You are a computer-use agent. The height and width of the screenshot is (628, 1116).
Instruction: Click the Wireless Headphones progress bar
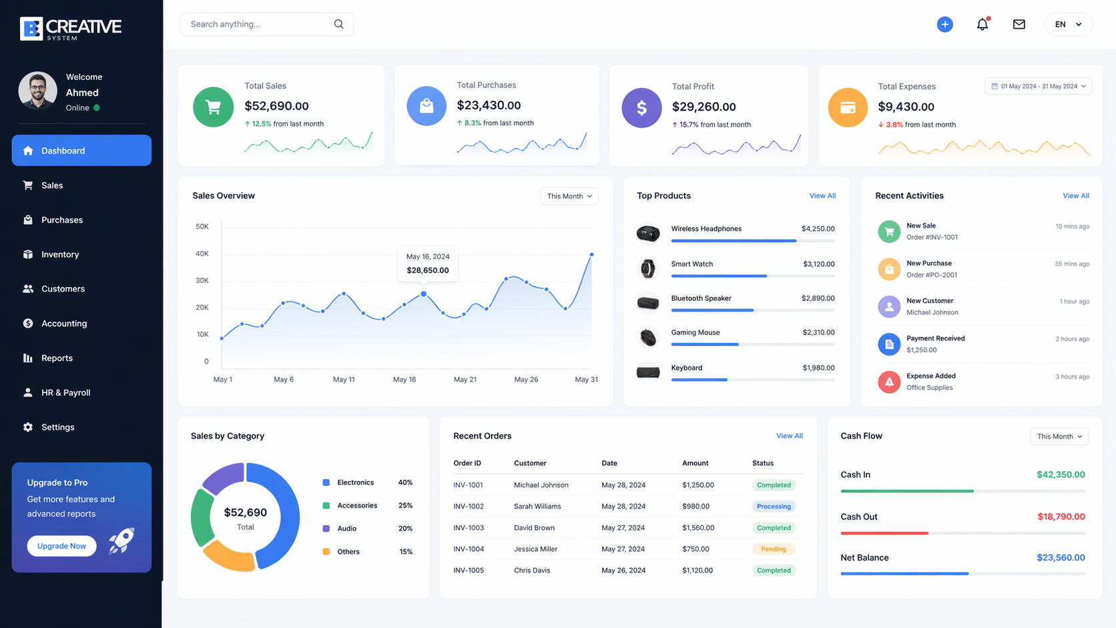pos(752,241)
